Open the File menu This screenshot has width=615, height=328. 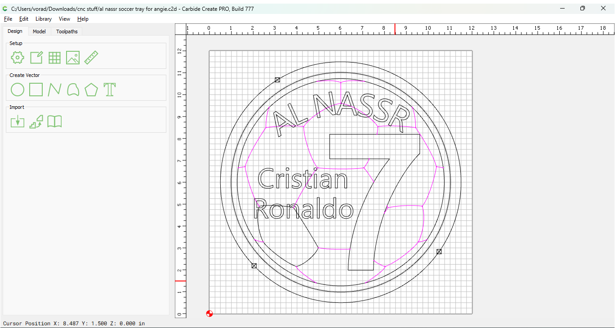click(x=8, y=19)
